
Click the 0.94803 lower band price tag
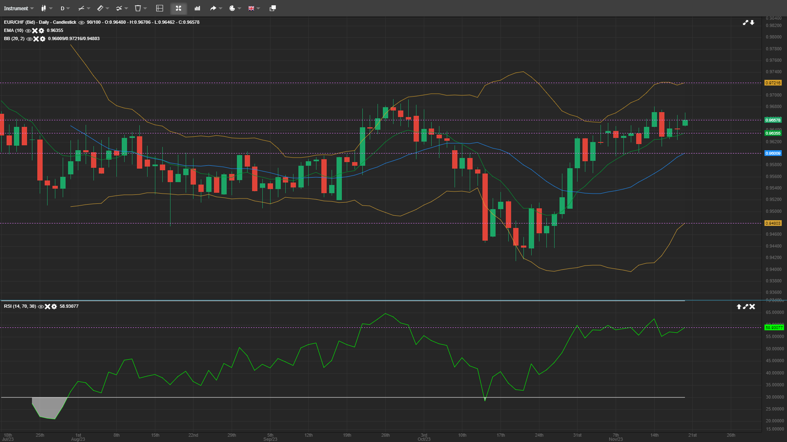point(773,223)
